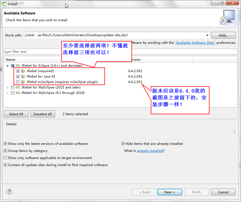Viewport: 241px width, 202px height.
Task: Select JRebel for MyEclipse (2015 and later) row
Action: click(x=51, y=87)
